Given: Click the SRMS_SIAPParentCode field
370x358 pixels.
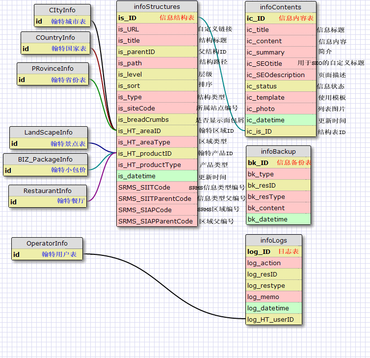Looking at the screenshot, I should 157,221.
